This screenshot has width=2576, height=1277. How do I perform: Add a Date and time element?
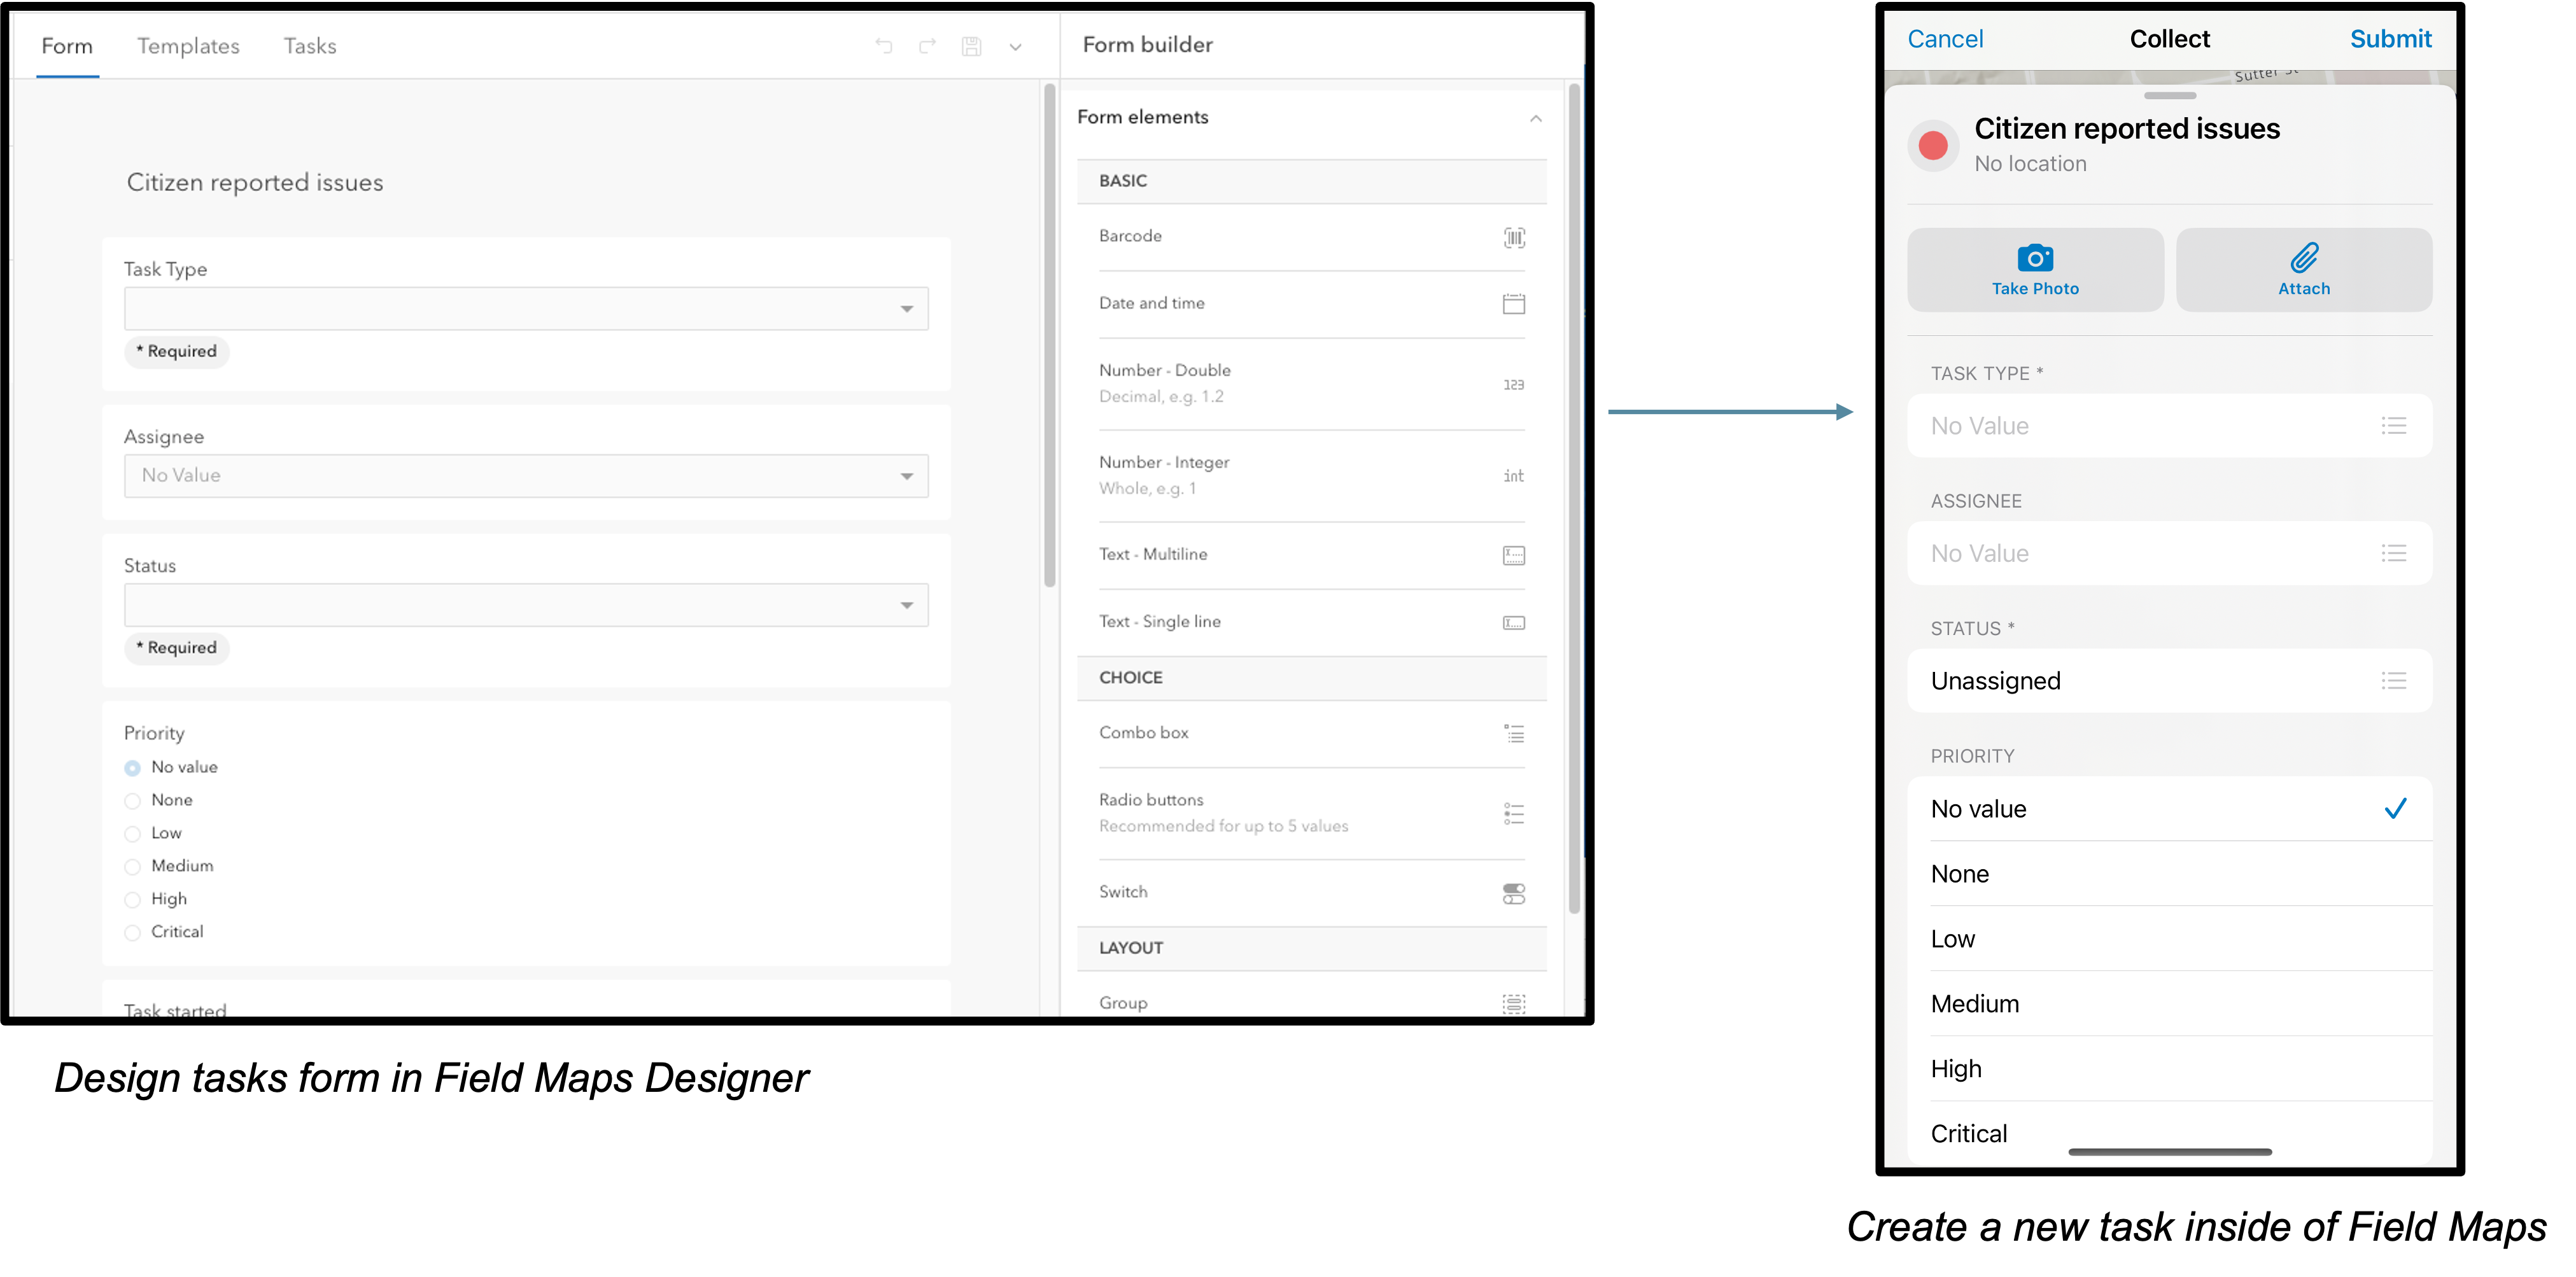pos(1310,303)
